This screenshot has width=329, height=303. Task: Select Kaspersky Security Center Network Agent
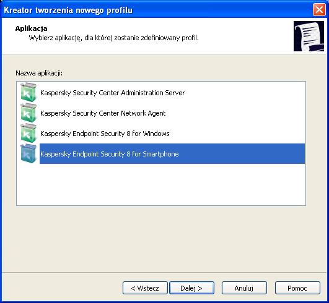[x=103, y=113]
